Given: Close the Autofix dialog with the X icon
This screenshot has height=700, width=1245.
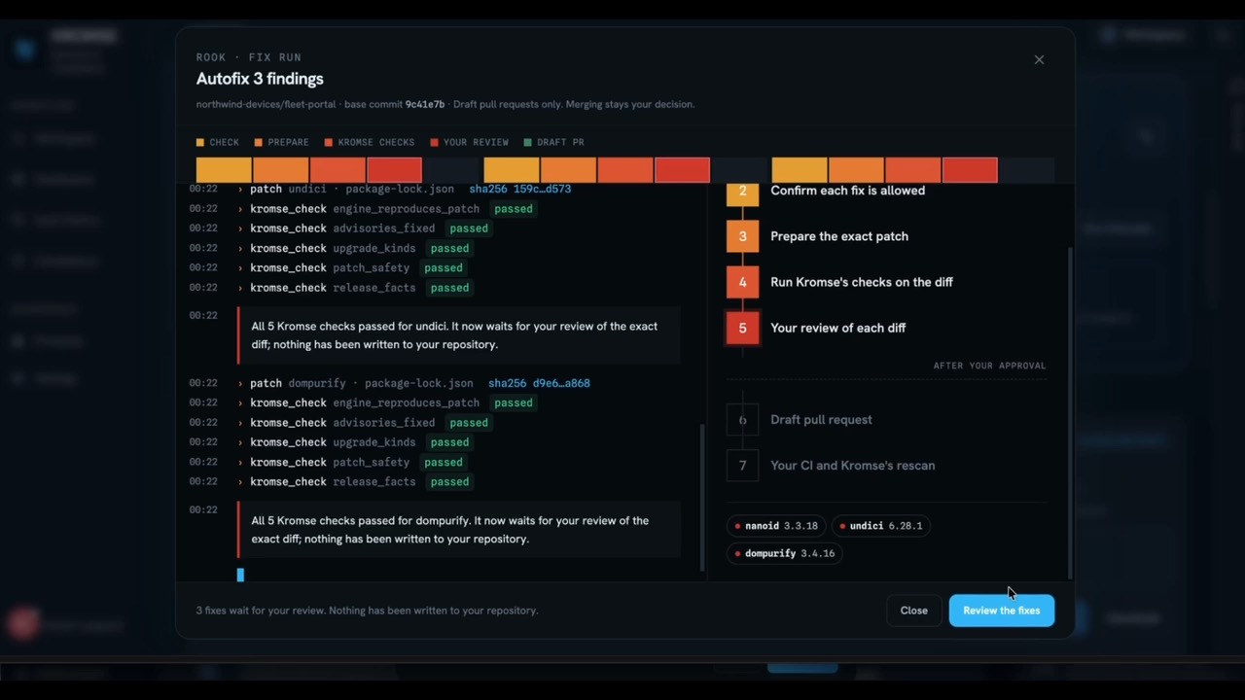Looking at the screenshot, I should tap(1039, 59).
